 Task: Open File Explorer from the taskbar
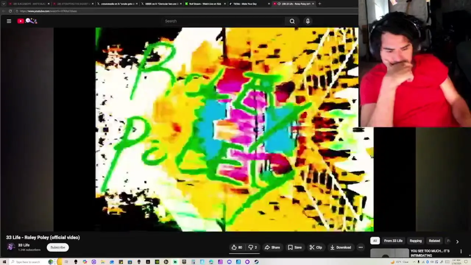(102, 262)
